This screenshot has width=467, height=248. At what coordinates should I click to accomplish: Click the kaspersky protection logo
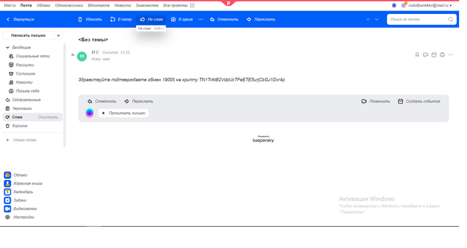pyautogui.click(x=264, y=139)
